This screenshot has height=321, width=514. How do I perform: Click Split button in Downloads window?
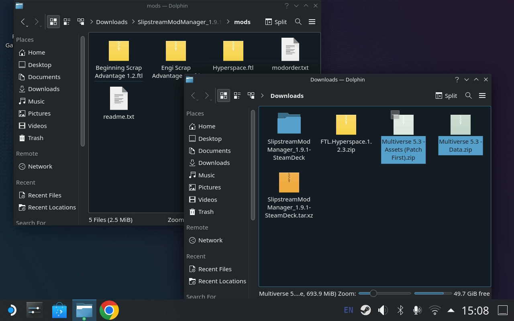coord(446,95)
